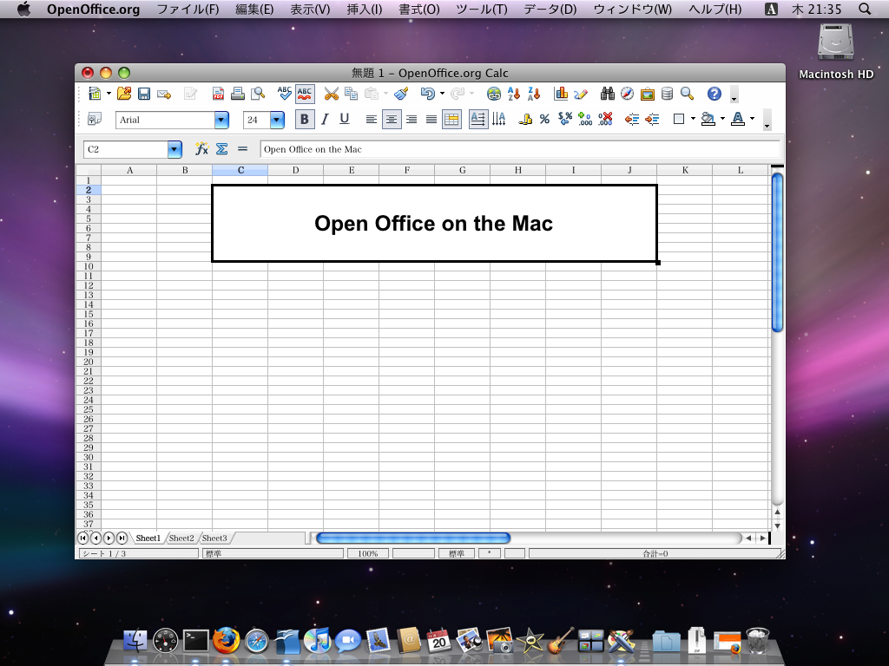Screen dimensions: 889x666
Task: Open the font size 24 dropdown
Action: [277, 120]
